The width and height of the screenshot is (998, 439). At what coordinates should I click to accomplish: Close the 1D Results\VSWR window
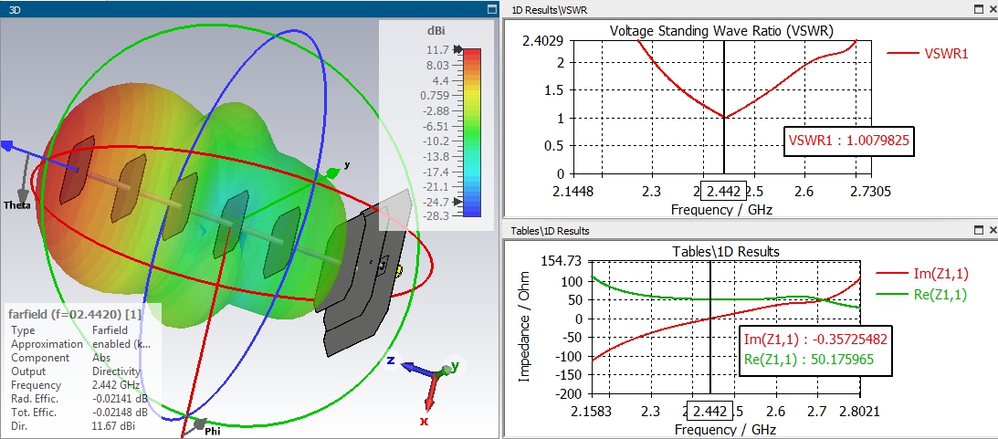(993, 9)
